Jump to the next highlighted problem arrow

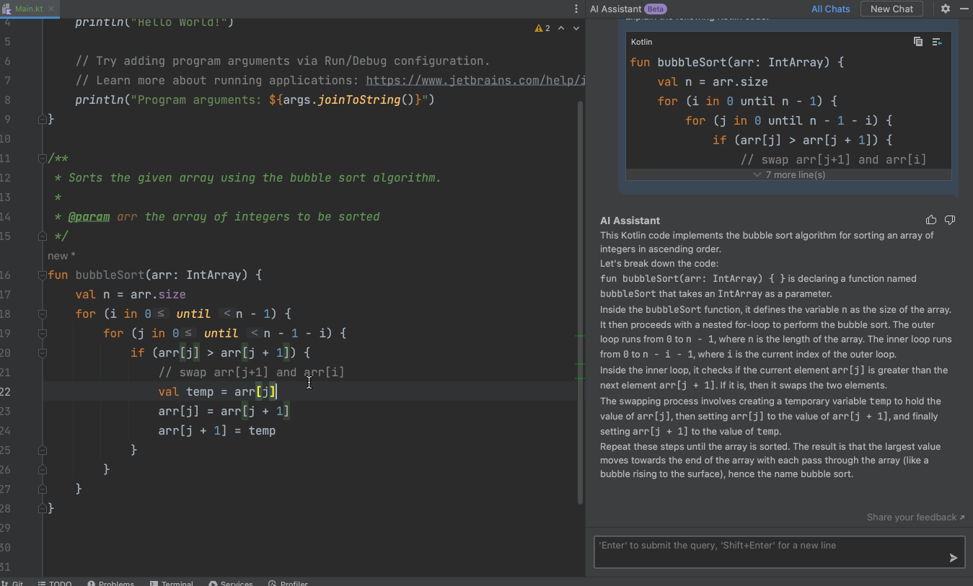tap(576, 28)
